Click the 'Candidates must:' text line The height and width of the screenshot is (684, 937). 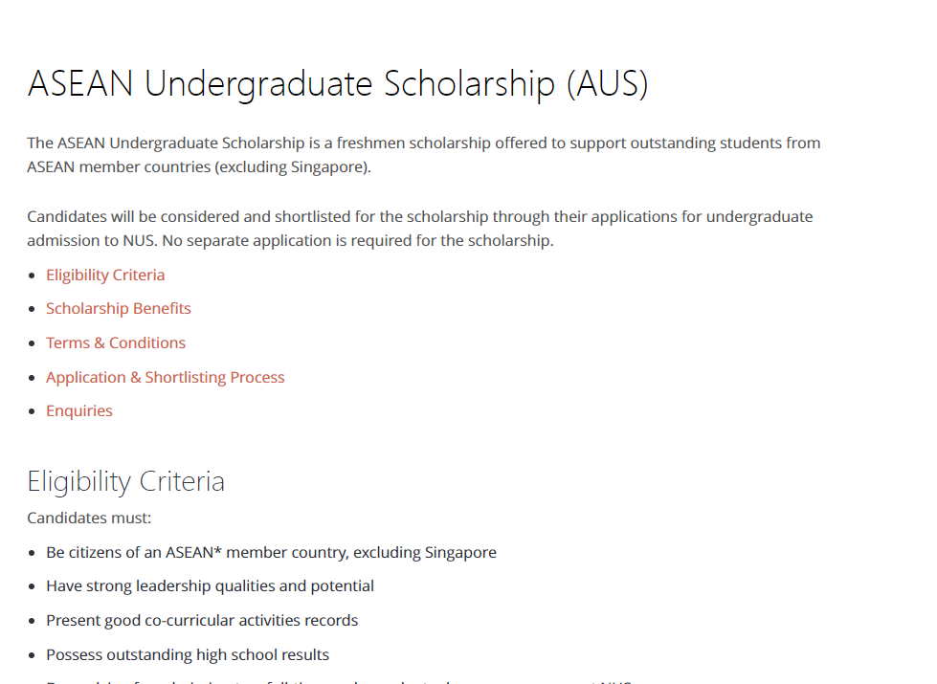[89, 518]
